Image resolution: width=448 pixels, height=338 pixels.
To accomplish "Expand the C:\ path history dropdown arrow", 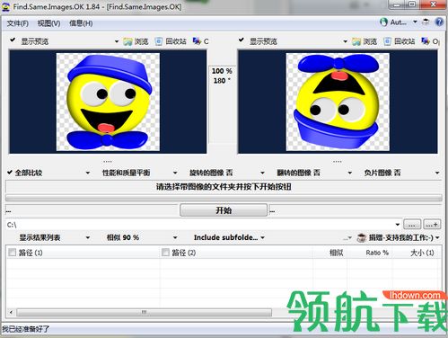I will (397, 225).
